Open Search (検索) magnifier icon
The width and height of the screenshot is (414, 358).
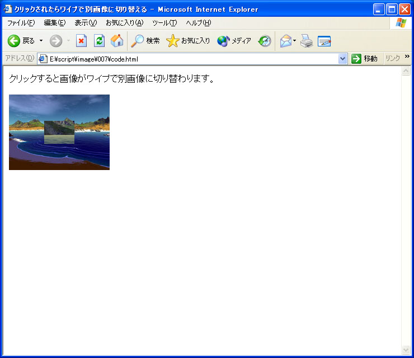[x=137, y=41]
